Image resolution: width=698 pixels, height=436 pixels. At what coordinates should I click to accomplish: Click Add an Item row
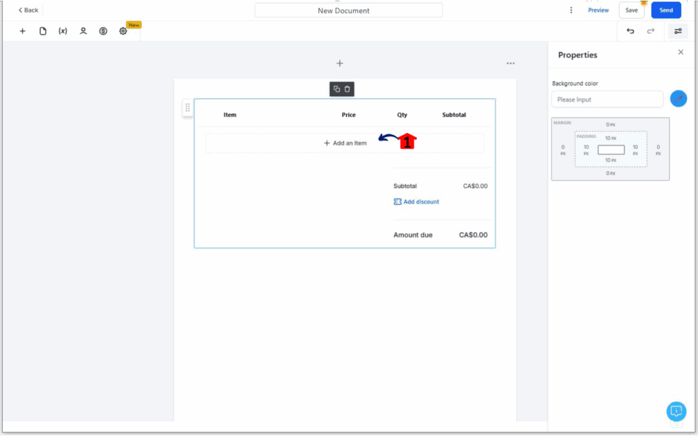click(x=344, y=143)
